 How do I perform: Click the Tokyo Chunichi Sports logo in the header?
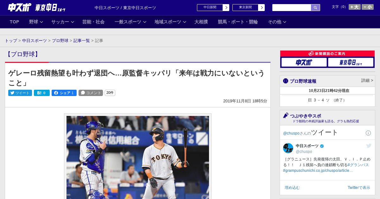50,8
